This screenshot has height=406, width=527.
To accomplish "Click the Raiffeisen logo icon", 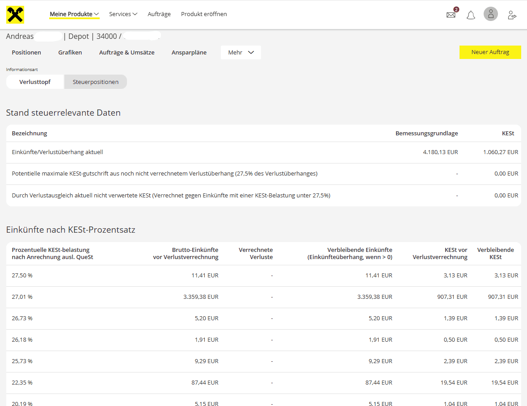I will tap(15, 15).
